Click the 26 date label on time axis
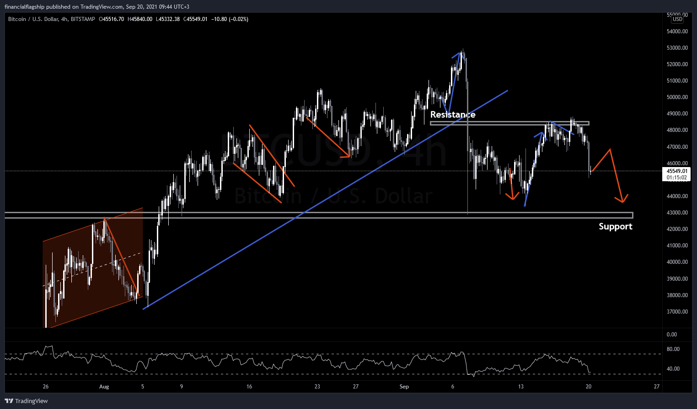This screenshot has height=409, width=697. pos(46,387)
